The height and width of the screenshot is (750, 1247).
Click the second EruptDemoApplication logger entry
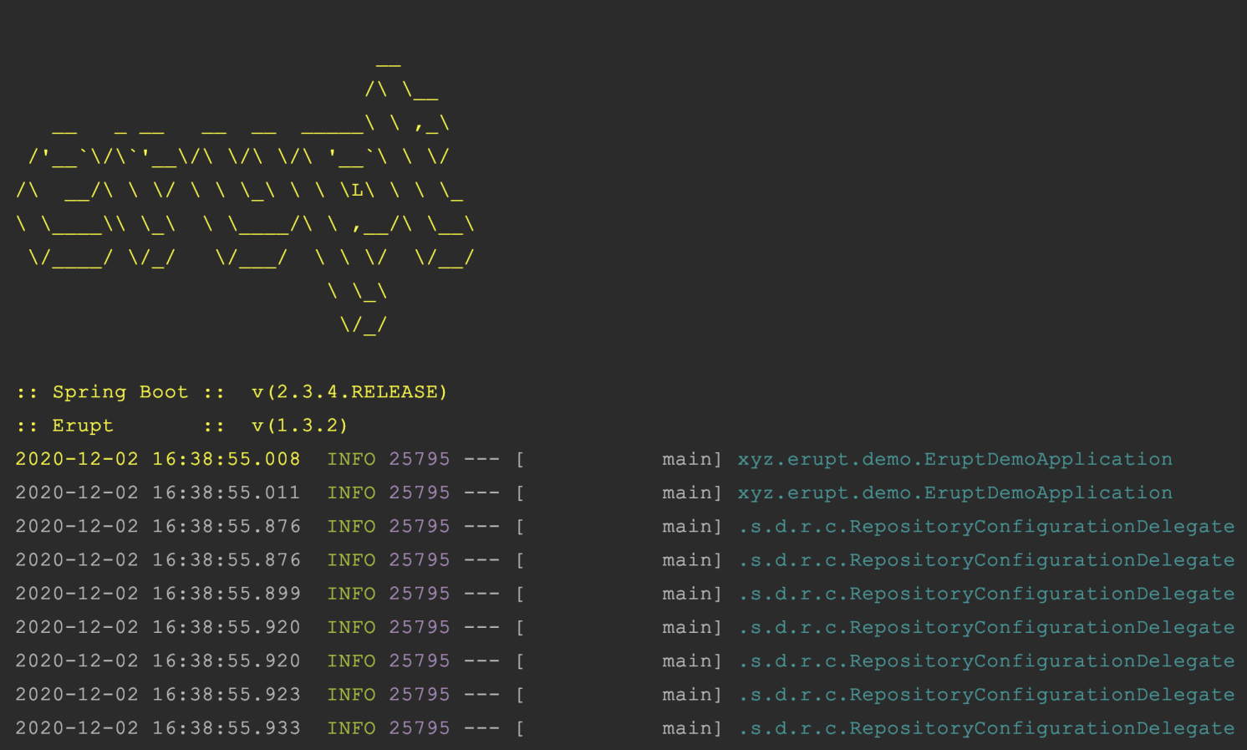coord(954,492)
